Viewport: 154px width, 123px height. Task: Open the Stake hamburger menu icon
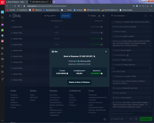[x=10, y=16]
